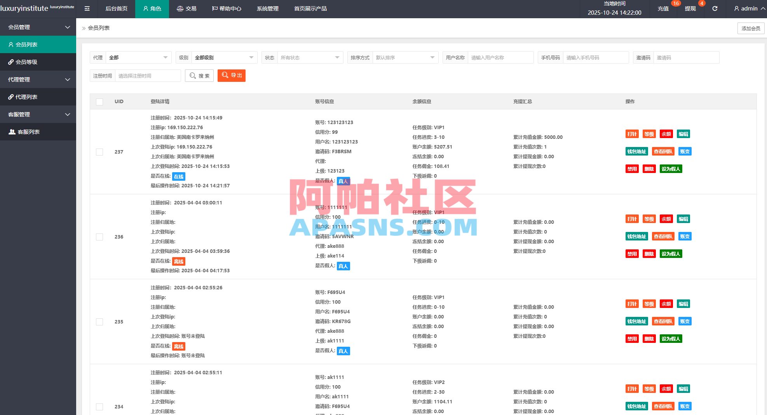Expand the 排序方式 sorting dropdown
The image size is (767, 415).
click(x=405, y=57)
